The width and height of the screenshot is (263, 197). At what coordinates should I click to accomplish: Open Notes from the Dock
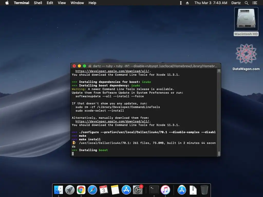tap(115, 190)
